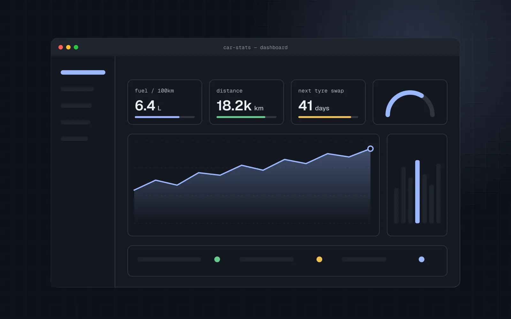Click the "next tyre swap" label

click(321, 91)
